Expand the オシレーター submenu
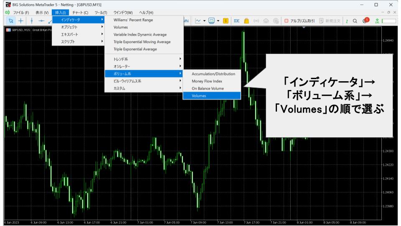The width and height of the screenshot is (401, 226). [144, 67]
